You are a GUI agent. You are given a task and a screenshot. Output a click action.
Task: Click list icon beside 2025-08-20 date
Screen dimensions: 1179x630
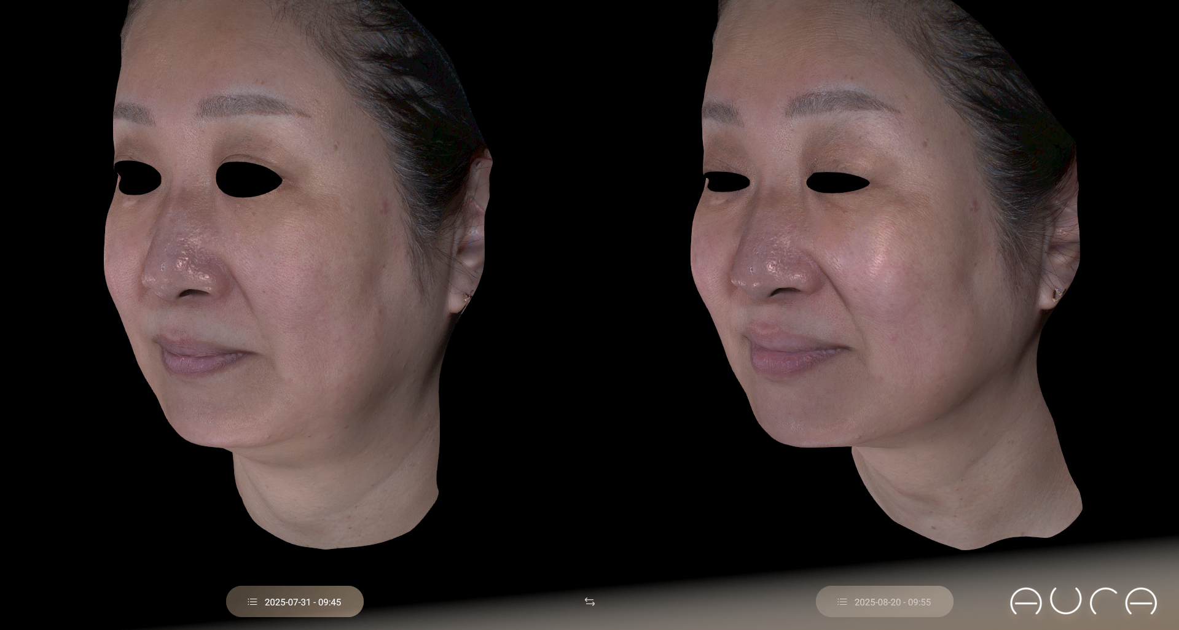[842, 602]
